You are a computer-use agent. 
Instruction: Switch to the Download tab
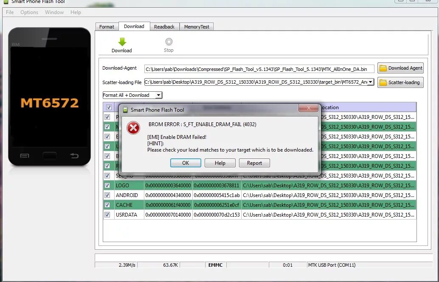click(134, 26)
